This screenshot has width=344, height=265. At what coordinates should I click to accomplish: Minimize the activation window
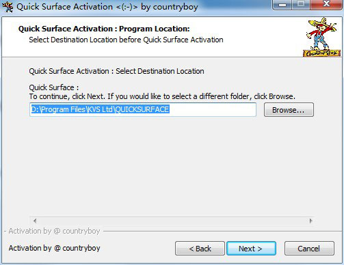[282, 5]
